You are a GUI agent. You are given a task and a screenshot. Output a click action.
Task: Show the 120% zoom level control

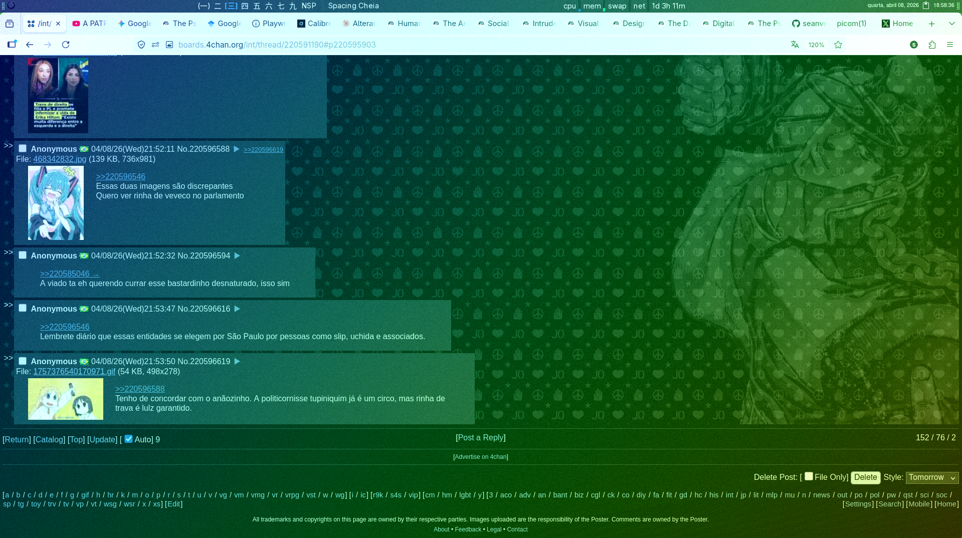(x=816, y=45)
